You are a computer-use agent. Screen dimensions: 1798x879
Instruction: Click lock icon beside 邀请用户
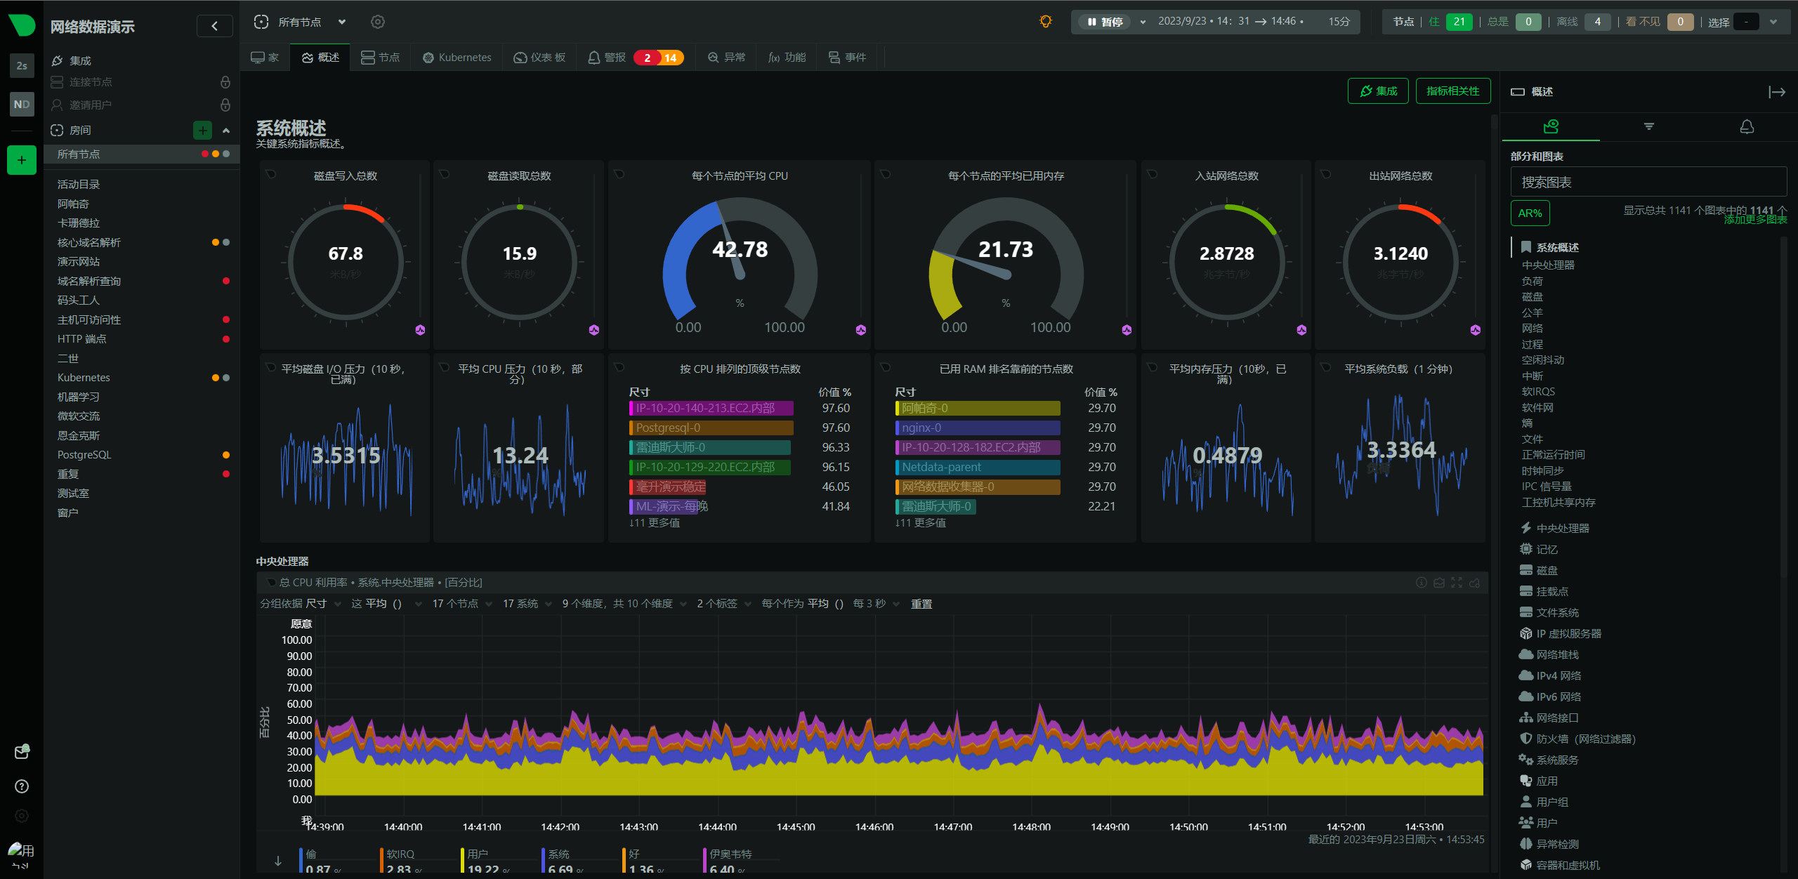(x=225, y=105)
